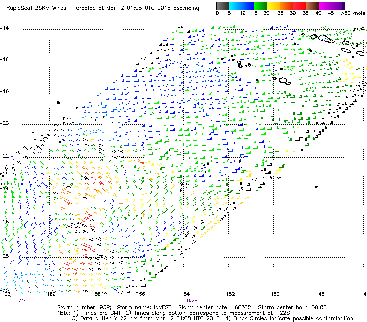Click the red 30–35 knots legend segment
Viewport: 367px width, 322px height.
pyautogui.click(x=300, y=6)
